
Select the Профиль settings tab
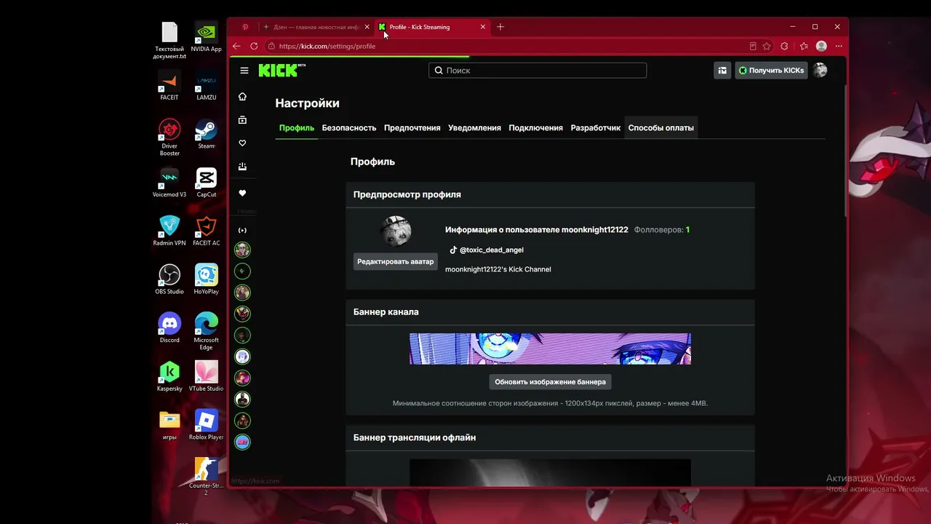pyautogui.click(x=297, y=128)
